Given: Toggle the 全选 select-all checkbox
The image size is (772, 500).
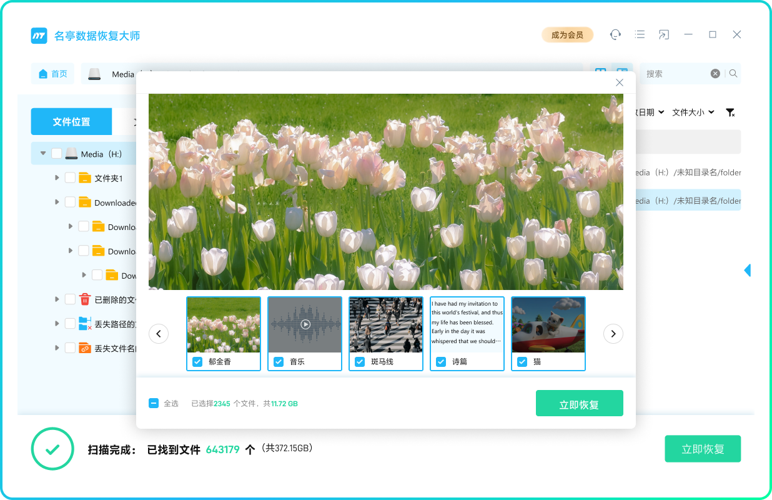Looking at the screenshot, I should click(x=154, y=403).
